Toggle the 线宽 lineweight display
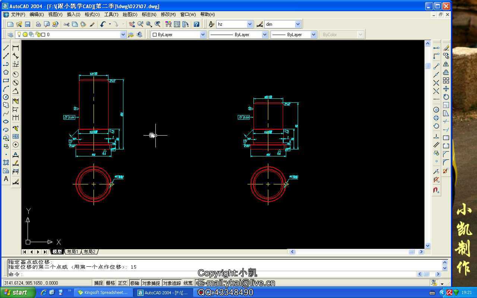Viewport: 477px width, 298px height. click(x=188, y=283)
